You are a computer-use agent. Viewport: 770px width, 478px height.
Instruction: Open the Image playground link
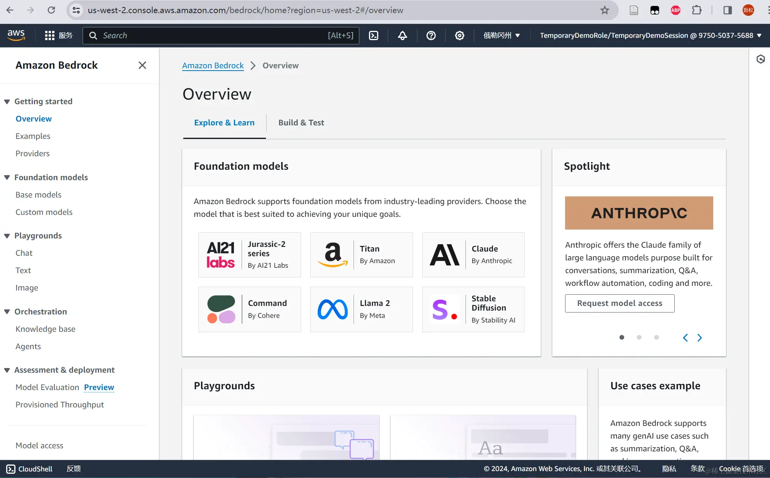point(27,288)
